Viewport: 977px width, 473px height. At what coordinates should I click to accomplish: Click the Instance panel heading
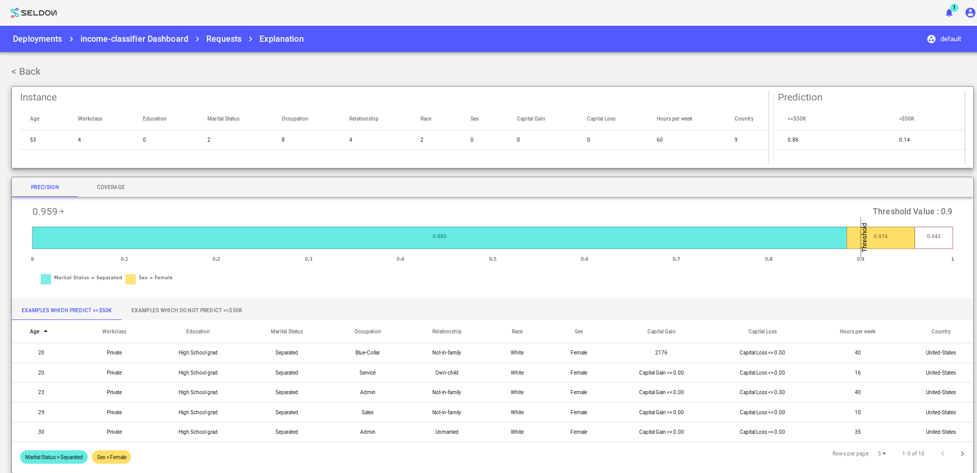point(38,97)
